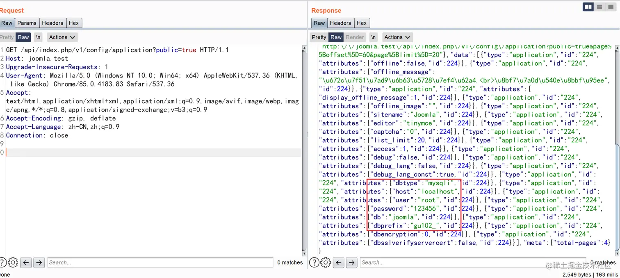This screenshot has height=278, width=620.
Task: Switch to combined tabbed layout
Action: click(611, 7)
